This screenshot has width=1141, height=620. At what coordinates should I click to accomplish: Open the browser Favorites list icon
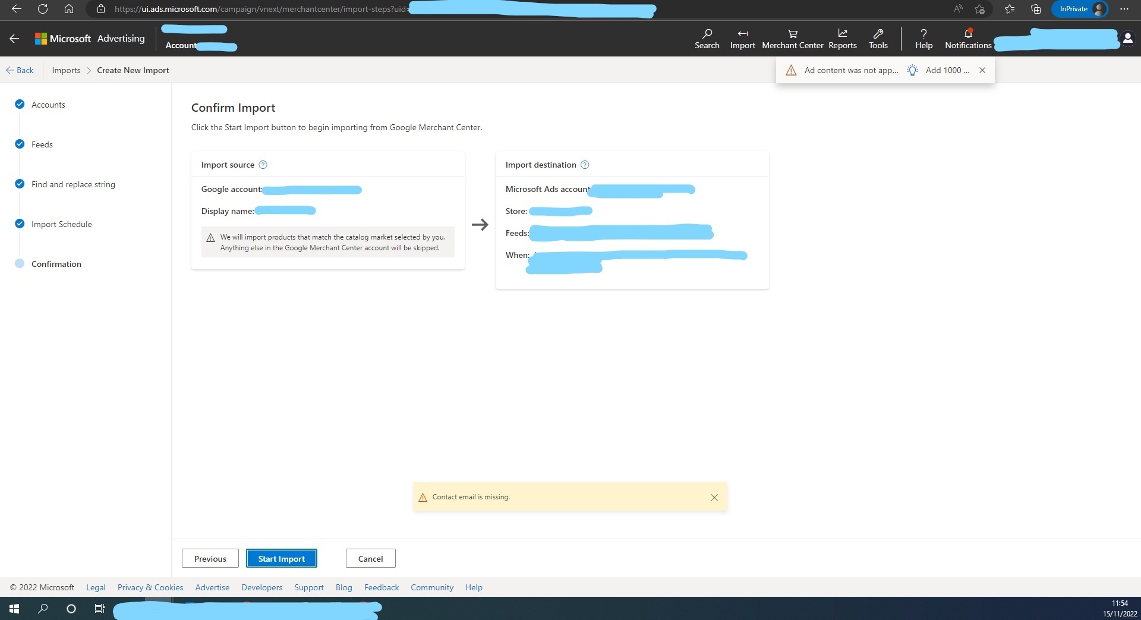[1010, 9]
